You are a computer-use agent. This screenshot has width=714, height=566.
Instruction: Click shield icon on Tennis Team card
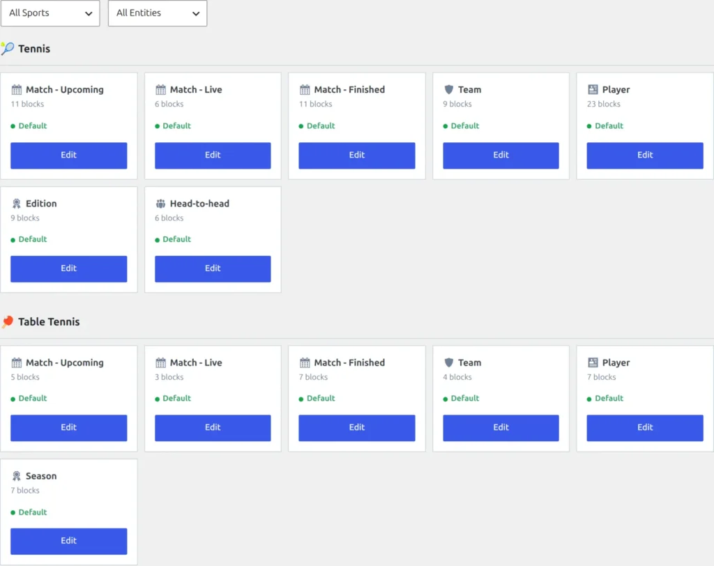pos(448,89)
